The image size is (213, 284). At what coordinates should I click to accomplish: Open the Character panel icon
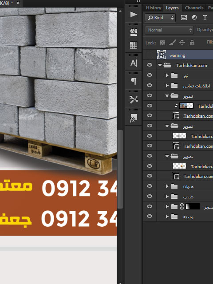click(x=134, y=63)
